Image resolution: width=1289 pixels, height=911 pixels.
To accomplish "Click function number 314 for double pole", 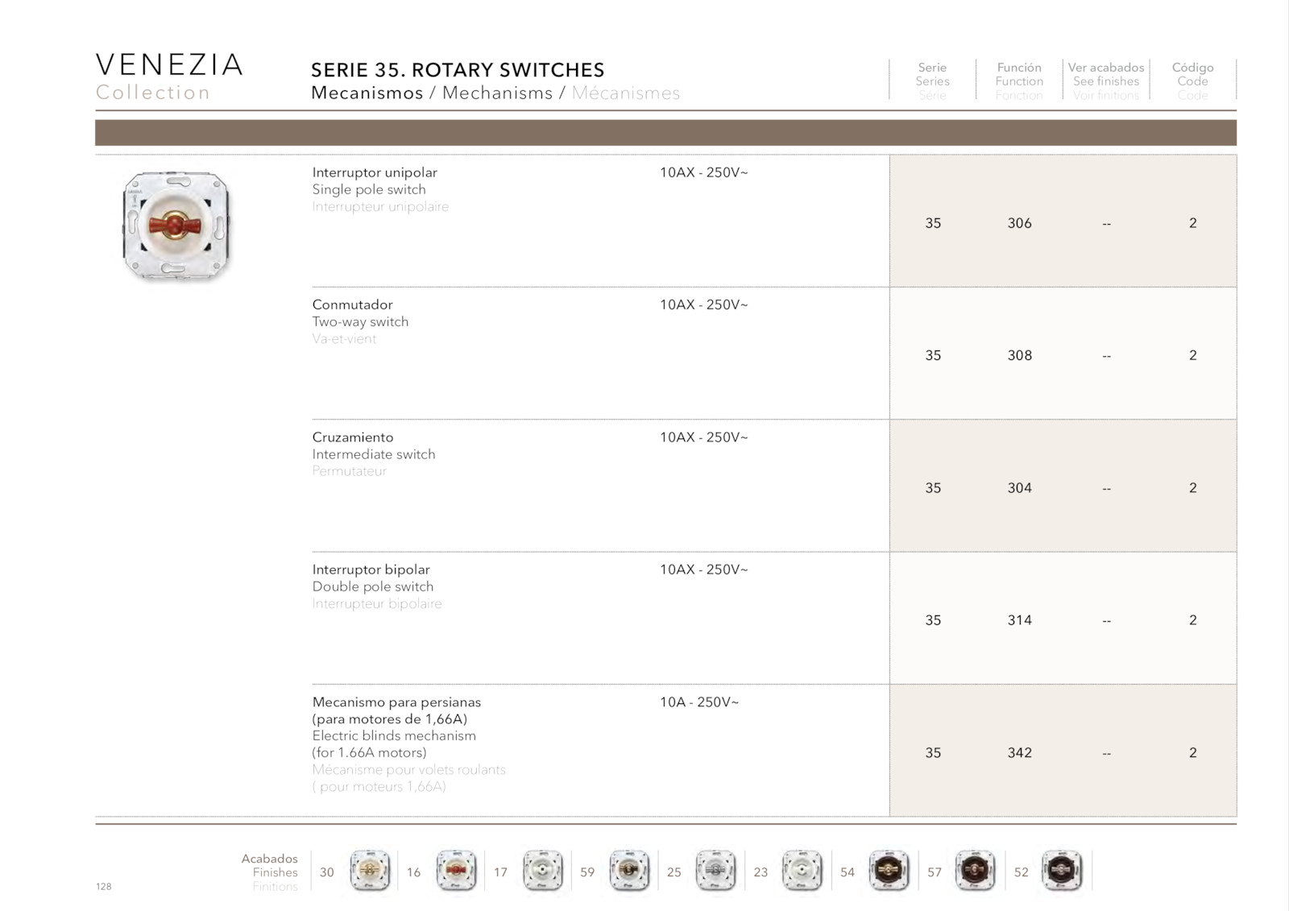I will (x=1019, y=620).
